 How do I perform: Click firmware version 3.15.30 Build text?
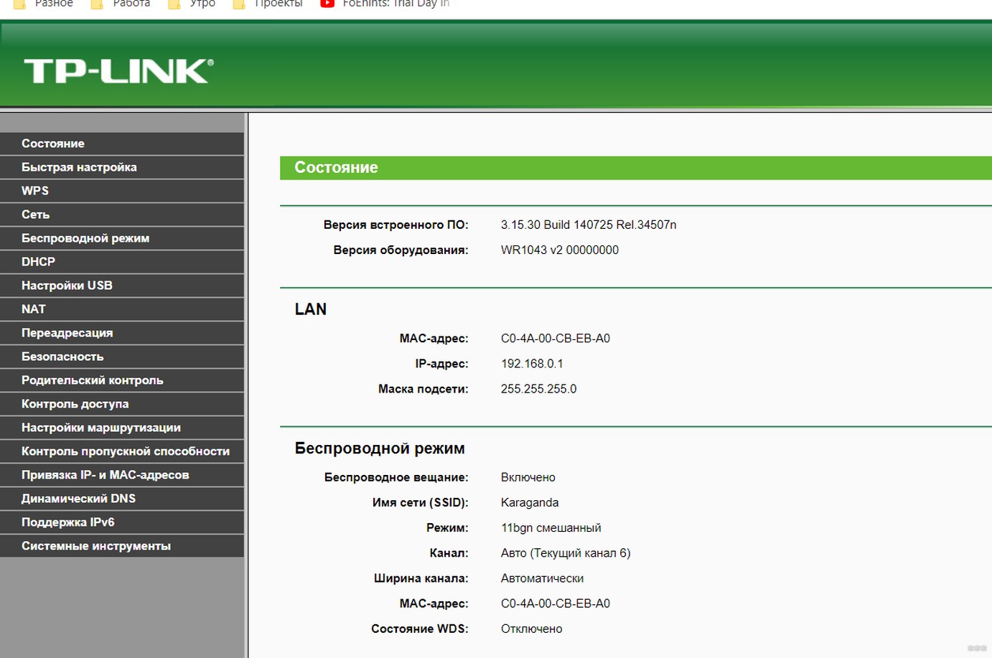point(589,225)
